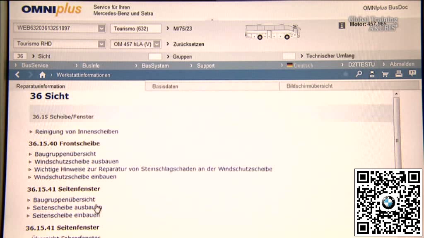This screenshot has width=424, height=238.
Task: Open Windschutzscheibe ausbauen
Action: point(77,162)
